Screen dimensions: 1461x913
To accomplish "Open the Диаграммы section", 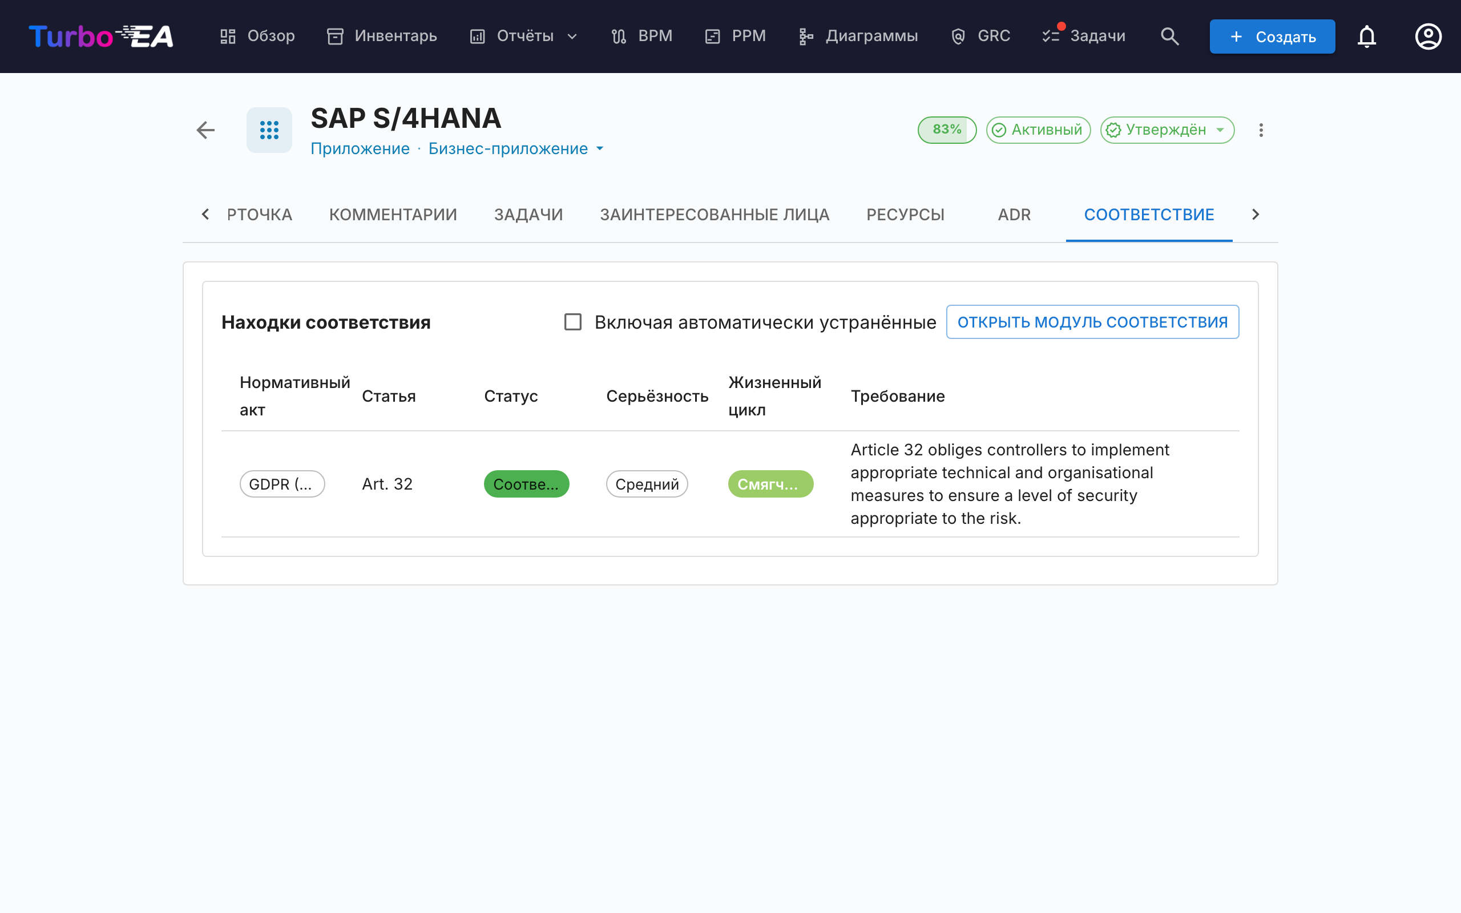I will (x=857, y=36).
